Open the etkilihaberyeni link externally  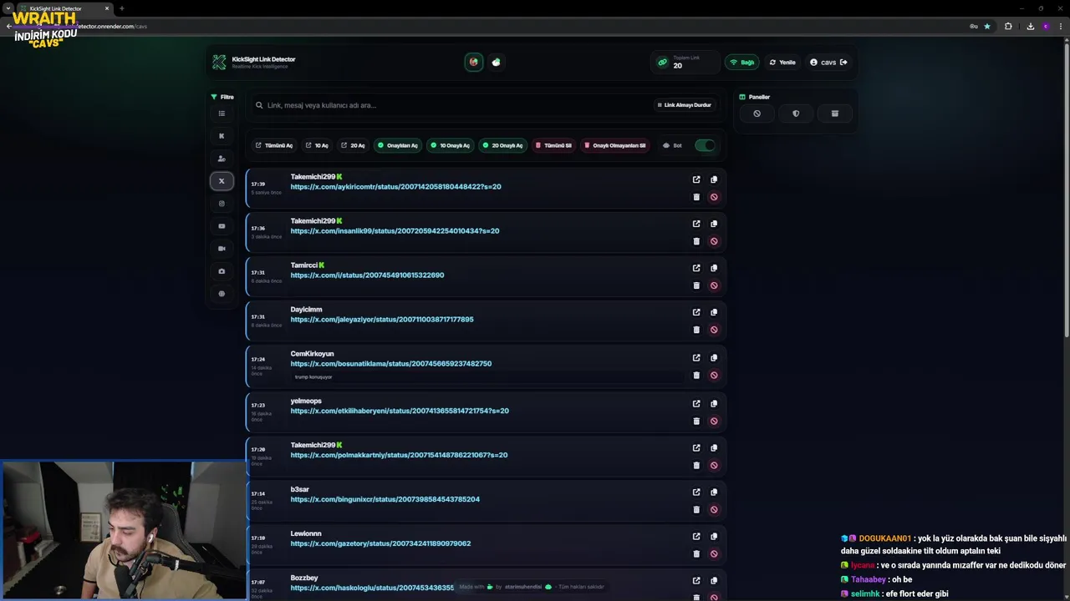696,404
